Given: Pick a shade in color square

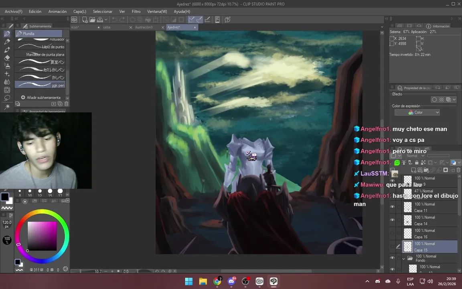Looking at the screenshot, I should click(42, 236).
